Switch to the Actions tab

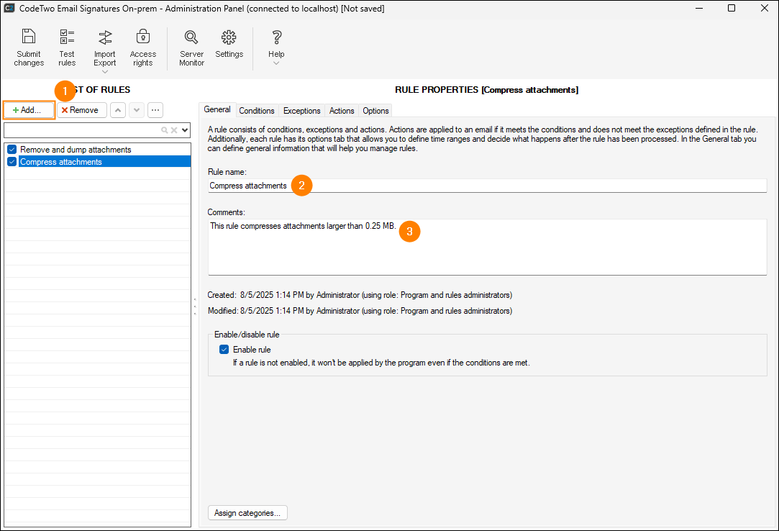click(x=342, y=111)
